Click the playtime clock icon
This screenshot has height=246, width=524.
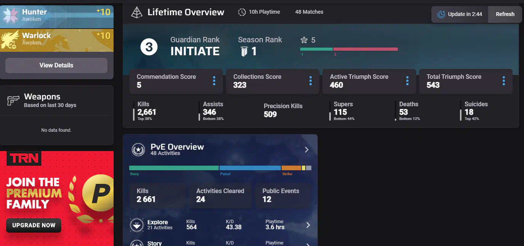(x=242, y=12)
